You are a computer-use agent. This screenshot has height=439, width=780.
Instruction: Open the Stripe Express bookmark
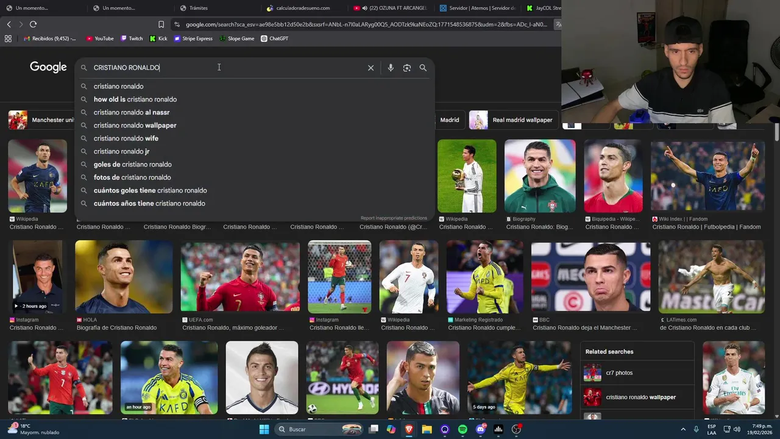[193, 38]
